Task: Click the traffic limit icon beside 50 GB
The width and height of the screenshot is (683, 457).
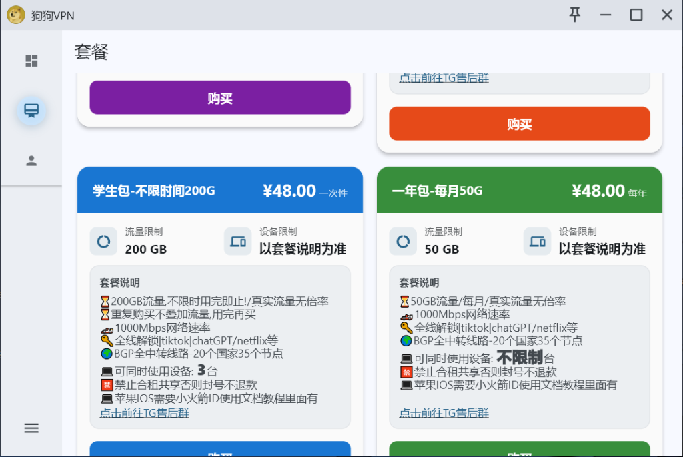Action: tap(403, 241)
